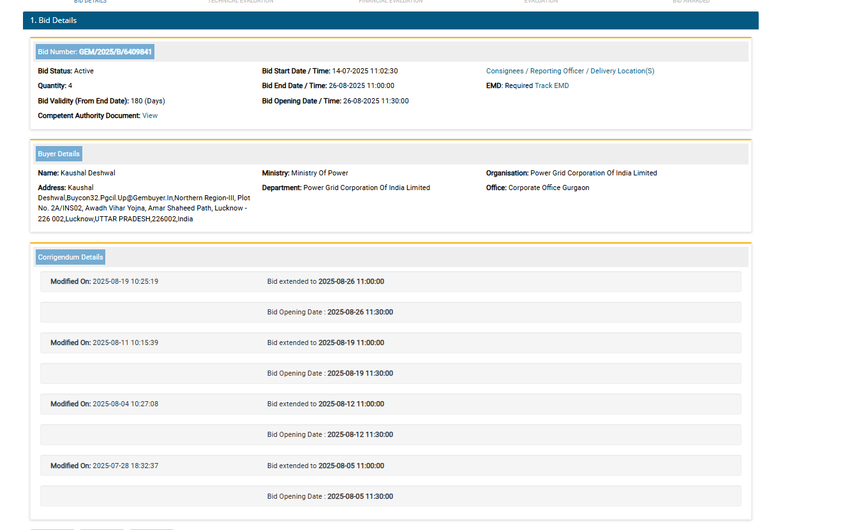This screenshot has width=841, height=530.
Task: Select the Corrigendum Details section label
Action: pyautogui.click(x=70, y=257)
